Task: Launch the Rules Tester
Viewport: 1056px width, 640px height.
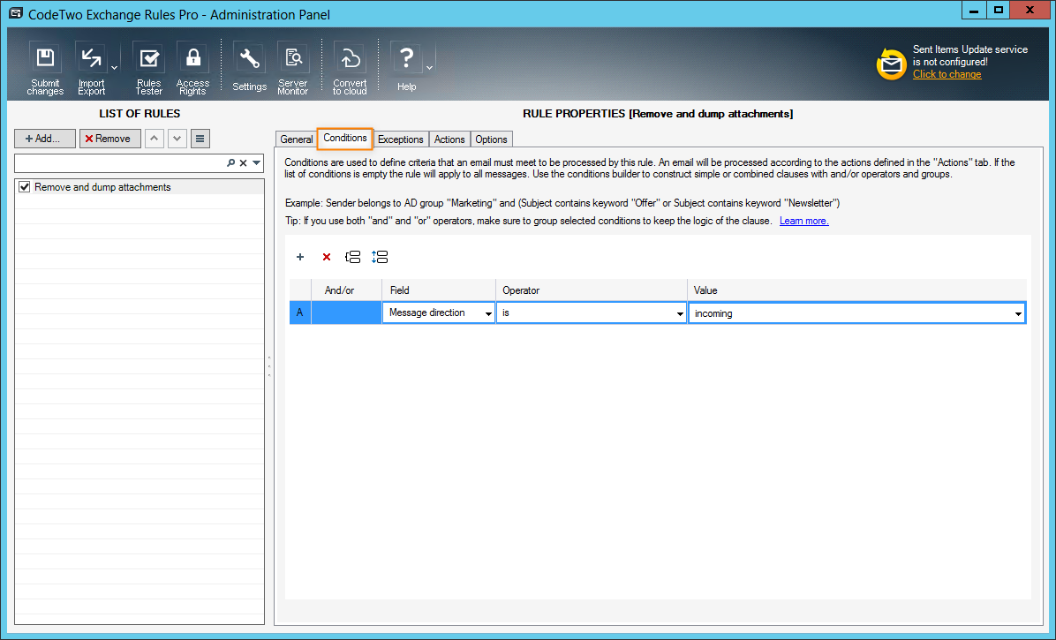Action: (x=149, y=68)
